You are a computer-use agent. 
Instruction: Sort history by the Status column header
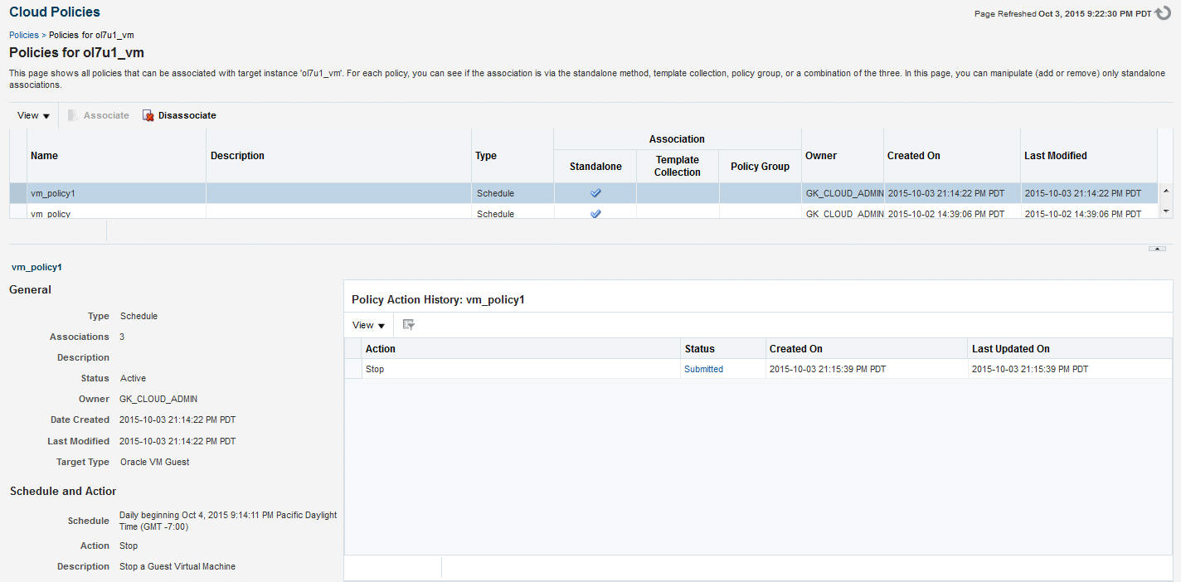coord(723,349)
